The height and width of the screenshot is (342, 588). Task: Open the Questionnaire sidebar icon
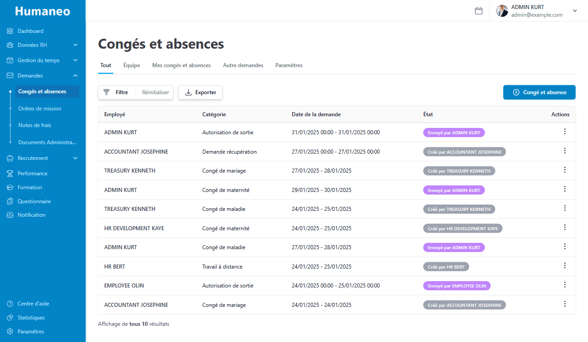[10, 201]
